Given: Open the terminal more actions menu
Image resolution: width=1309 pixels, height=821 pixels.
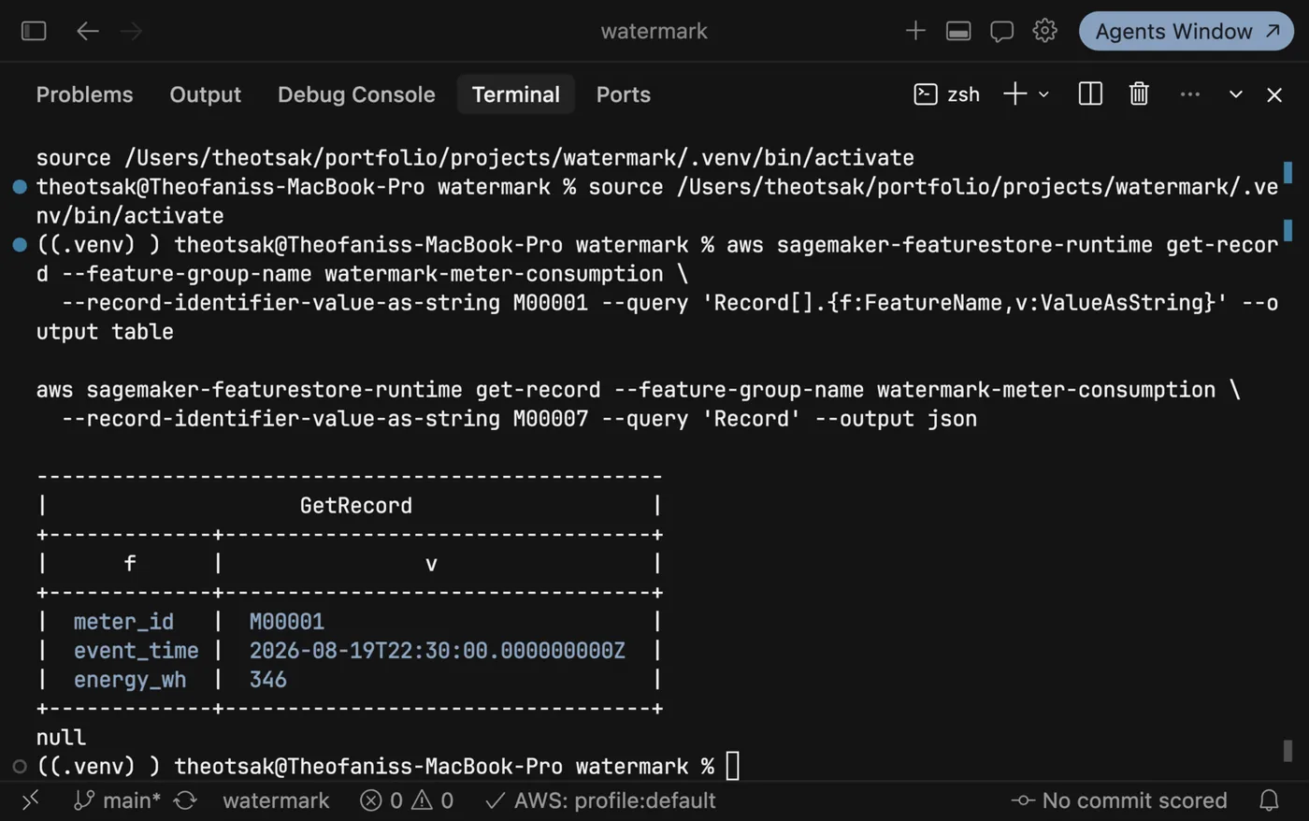Looking at the screenshot, I should pos(1189,94).
